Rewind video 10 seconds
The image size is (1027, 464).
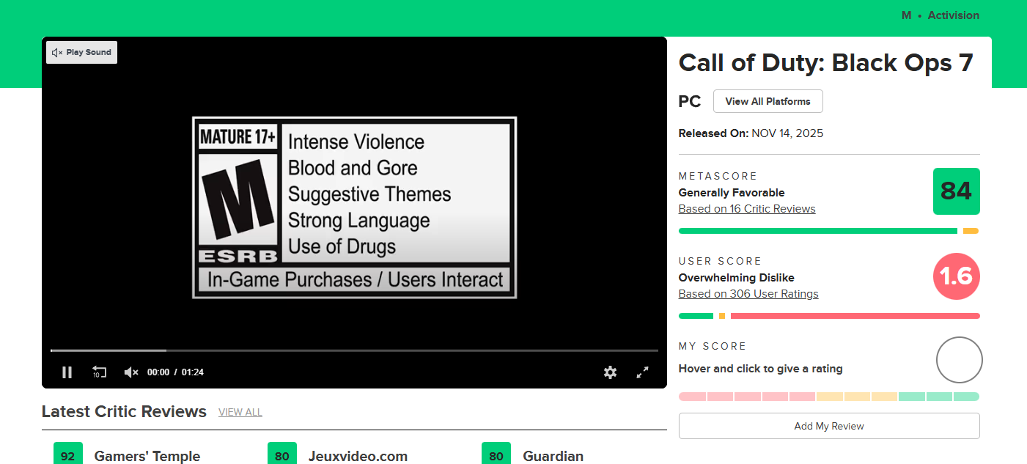(99, 372)
